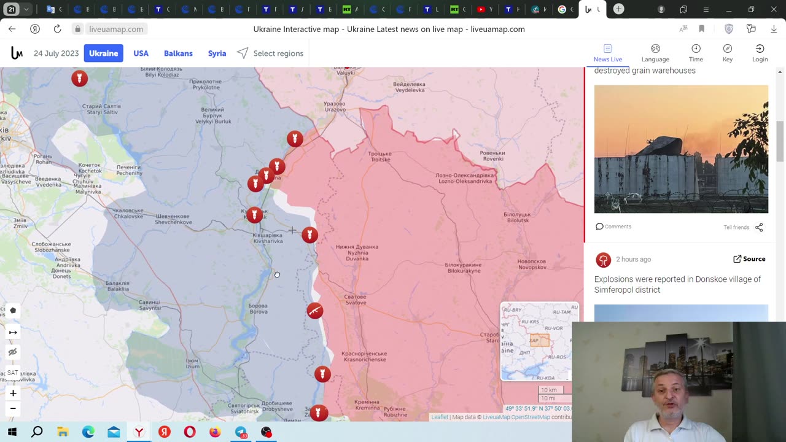Click the bomb marker near Staryi Saltiv

click(x=79, y=78)
